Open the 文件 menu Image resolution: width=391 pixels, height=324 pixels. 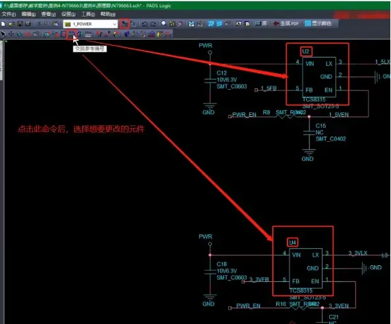(x=9, y=14)
